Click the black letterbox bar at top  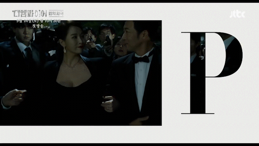[130, 1]
